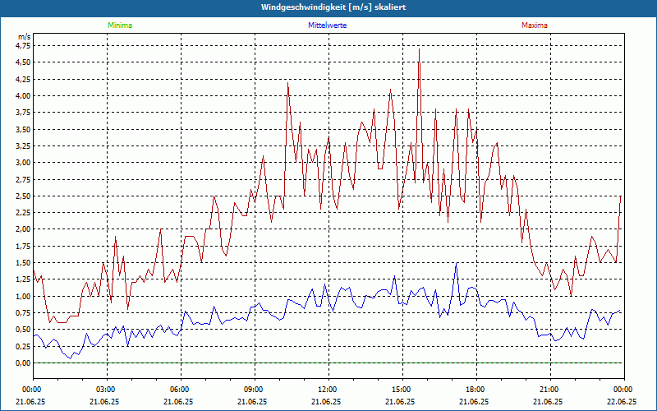
Task: Click the 3,50 y-axis value
Action: tap(24, 129)
